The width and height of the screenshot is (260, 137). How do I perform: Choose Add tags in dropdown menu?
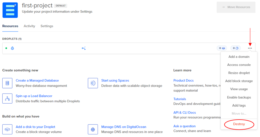239,105
